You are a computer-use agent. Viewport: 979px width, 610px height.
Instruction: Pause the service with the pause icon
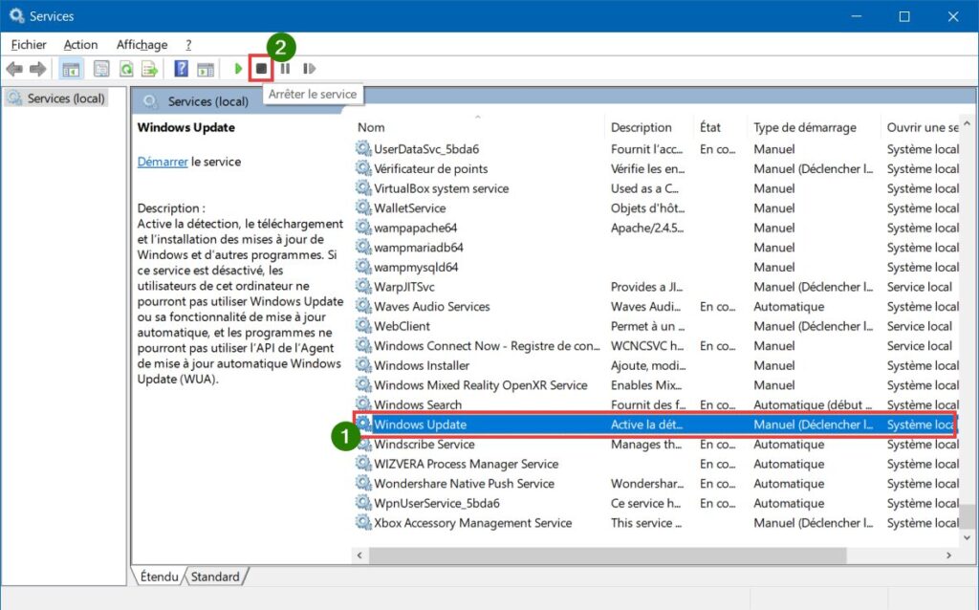coord(284,68)
